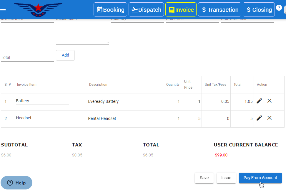
Task: Switch to the Dispatch tab
Action: tap(146, 9)
